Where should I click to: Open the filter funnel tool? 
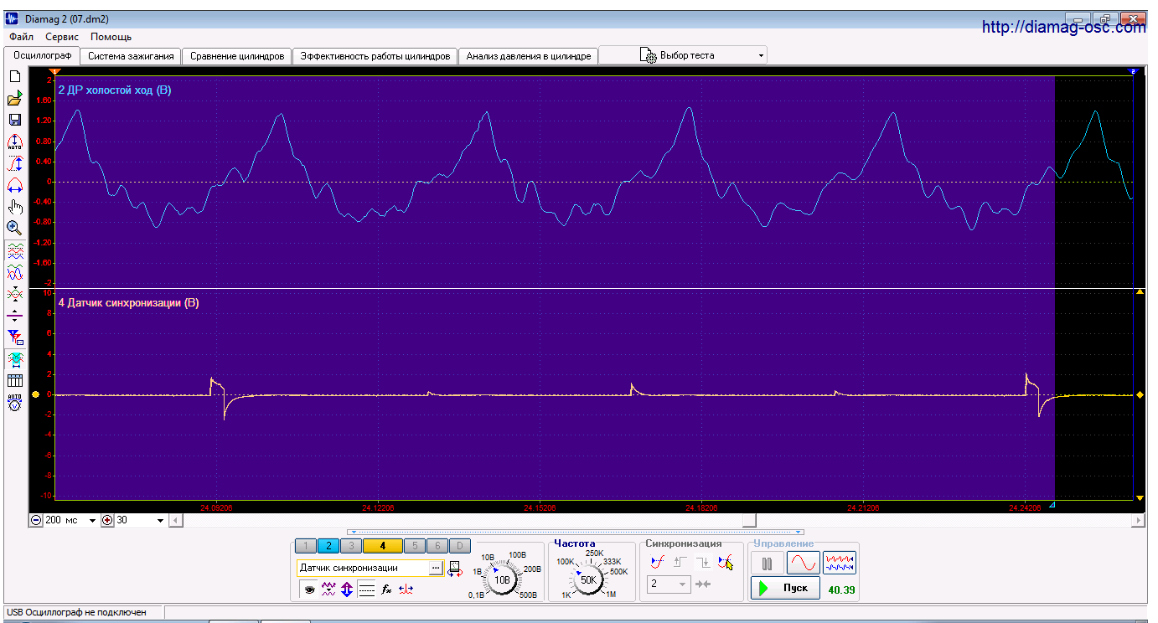coord(14,337)
